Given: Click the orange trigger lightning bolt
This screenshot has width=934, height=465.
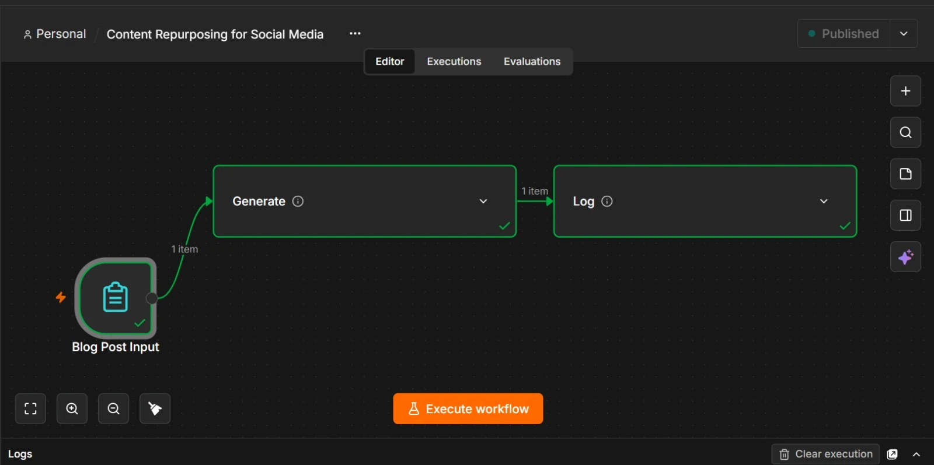Looking at the screenshot, I should 61,297.
